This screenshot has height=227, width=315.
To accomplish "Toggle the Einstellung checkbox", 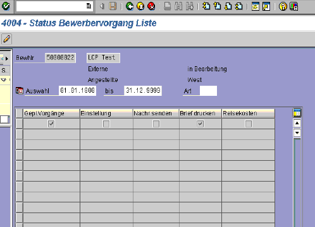I will coord(106,124).
